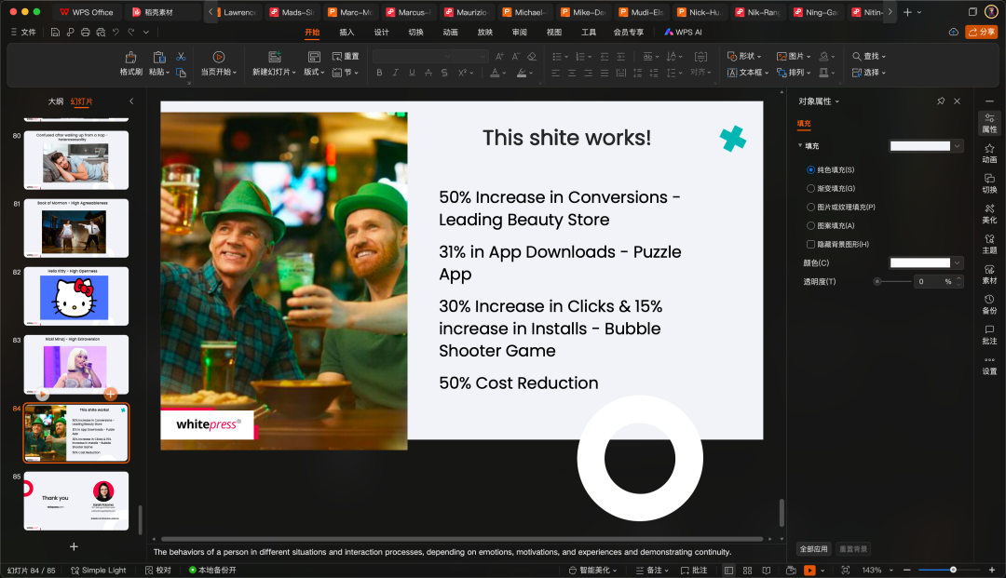The height and width of the screenshot is (578, 1006).
Task: Click the Share (分享) button
Action: pyautogui.click(x=981, y=32)
